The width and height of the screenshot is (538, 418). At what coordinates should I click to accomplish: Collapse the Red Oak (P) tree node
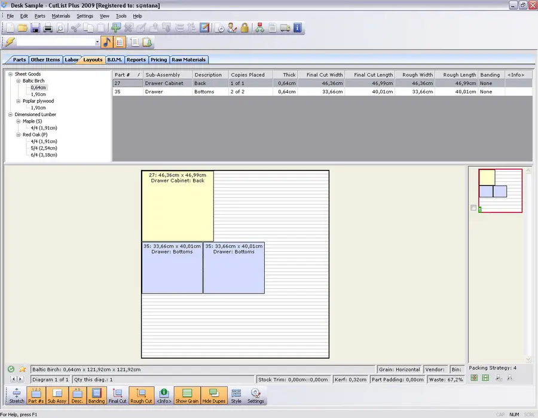[19, 135]
